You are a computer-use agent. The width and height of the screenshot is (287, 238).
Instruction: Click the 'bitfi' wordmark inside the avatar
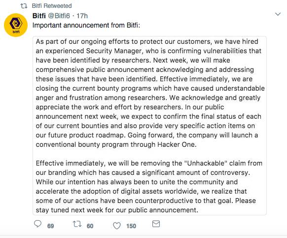point(16,32)
